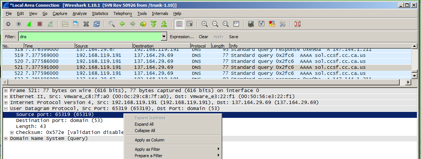Choose Collapse All from context menu
Viewport: 421px width, 159px height.
172,131
